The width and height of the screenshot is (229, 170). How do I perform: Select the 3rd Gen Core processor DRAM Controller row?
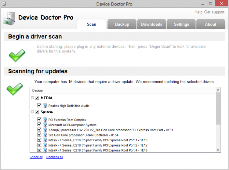(83, 135)
